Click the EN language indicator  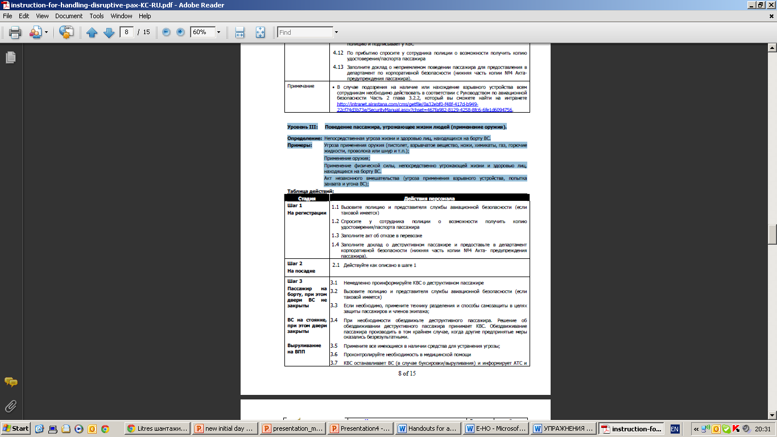[675, 429]
